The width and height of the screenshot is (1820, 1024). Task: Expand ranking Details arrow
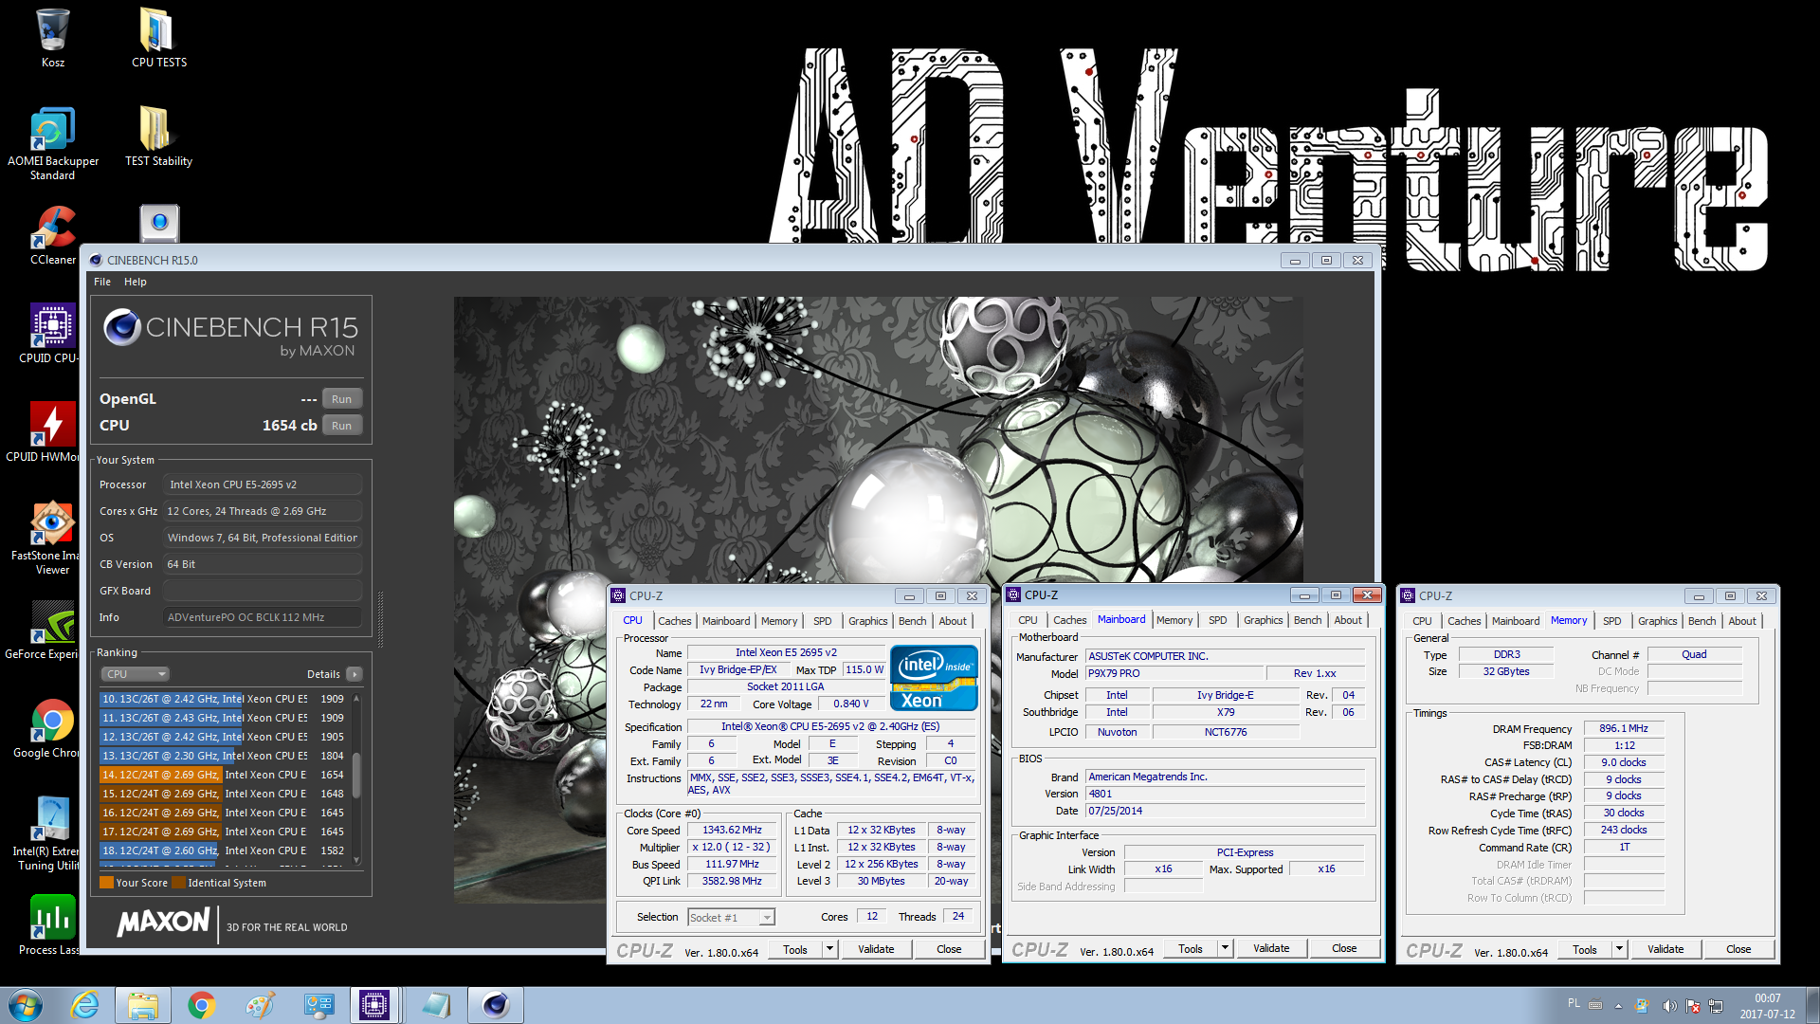click(355, 674)
